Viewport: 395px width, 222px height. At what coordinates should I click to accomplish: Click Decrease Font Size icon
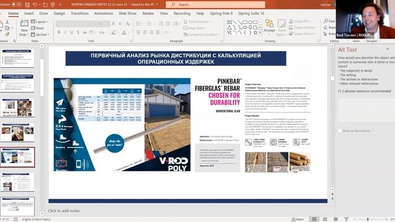(x=120, y=23)
